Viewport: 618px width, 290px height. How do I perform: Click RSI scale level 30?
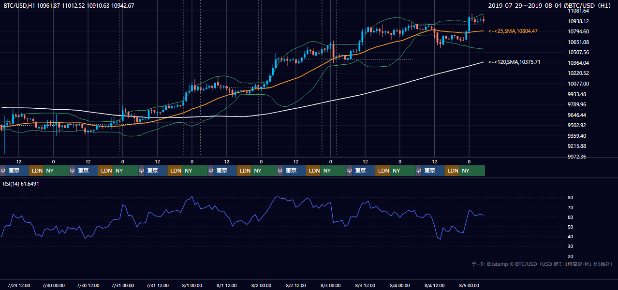pyautogui.click(x=570, y=246)
